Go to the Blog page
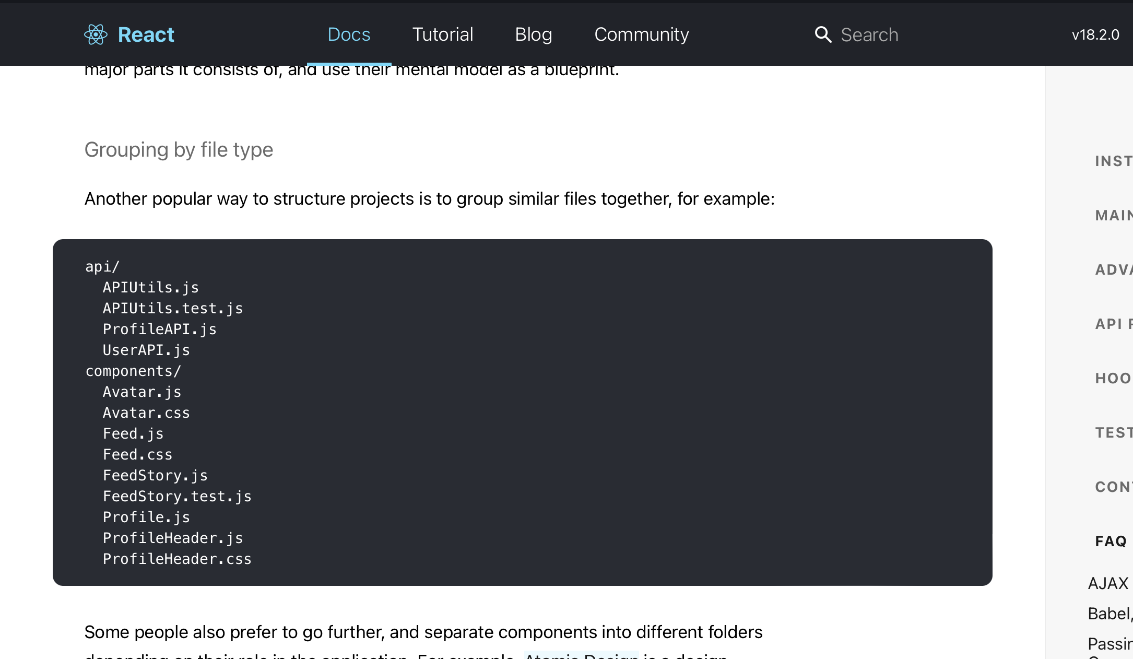This screenshot has width=1133, height=659. [x=533, y=34]
